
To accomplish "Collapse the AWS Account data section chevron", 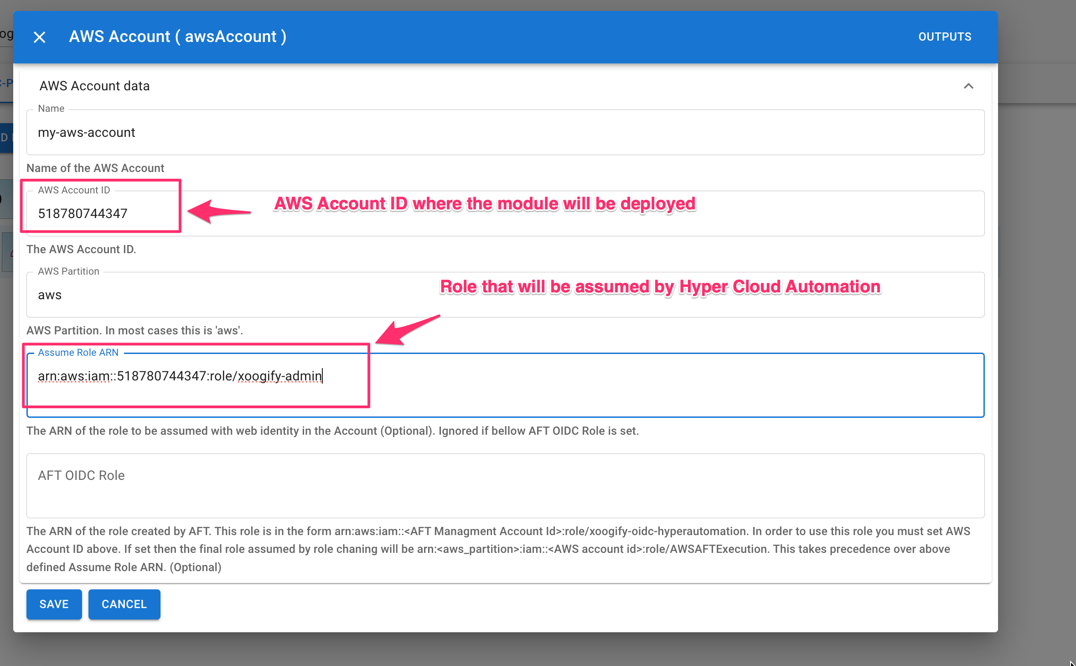I will click(x=969, y=86).
